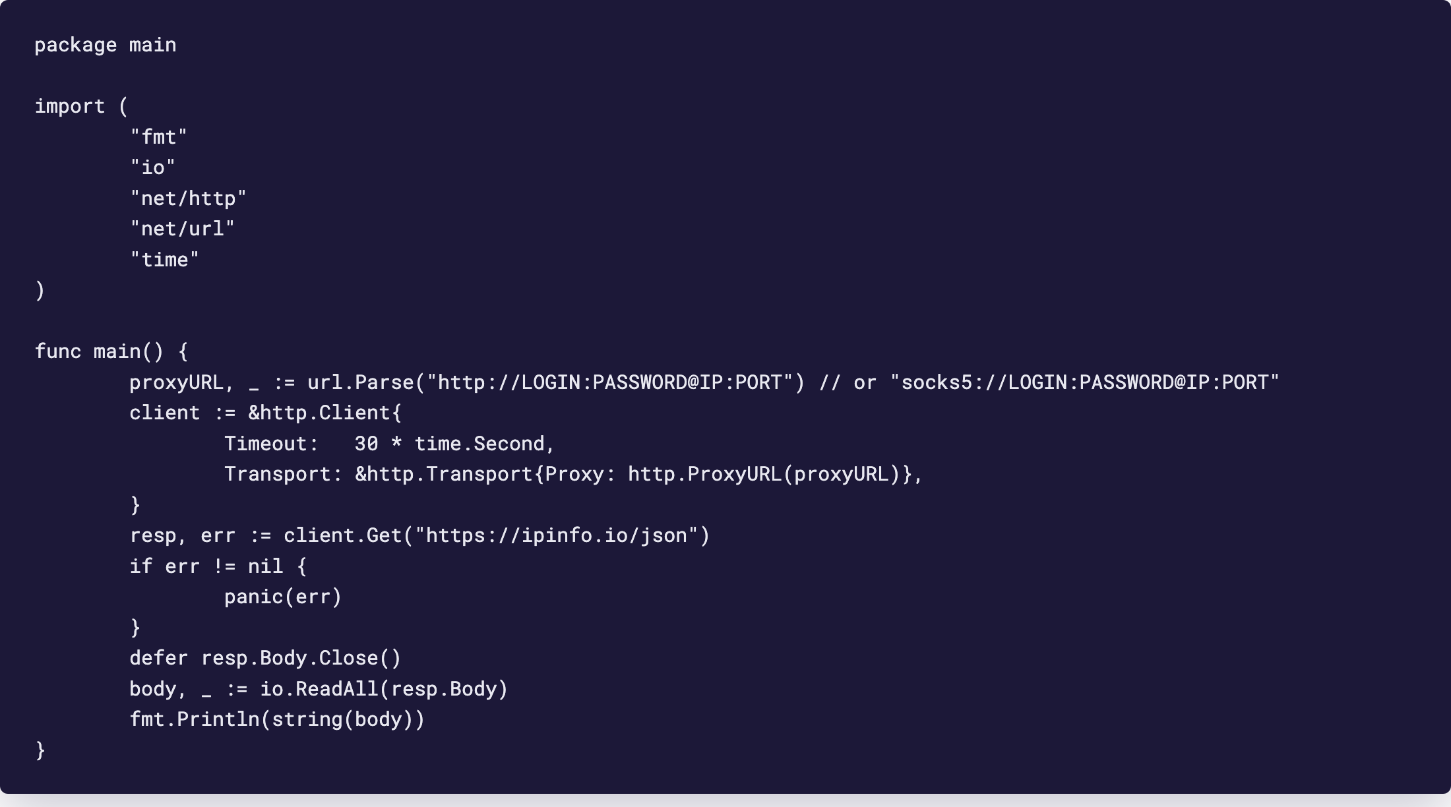Click the defer resp.Body.Close() line

pos(265,658)
